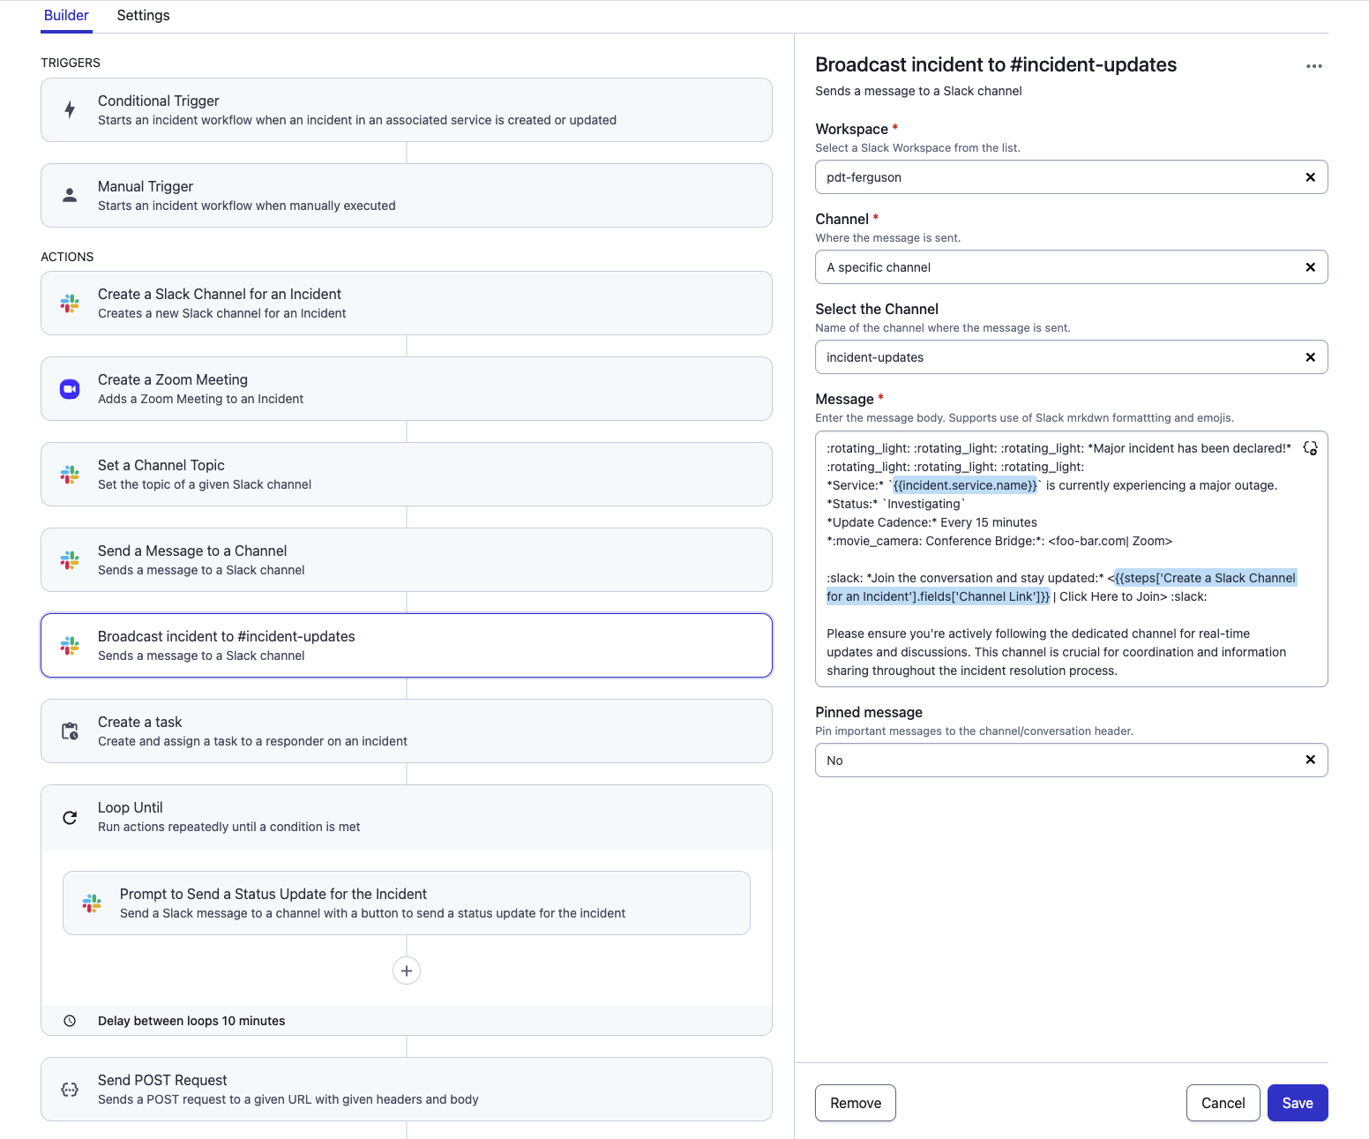Click the clock icon beside loop delay
Screen dimensions: 1369x1139
click(x=70, y=1021)
